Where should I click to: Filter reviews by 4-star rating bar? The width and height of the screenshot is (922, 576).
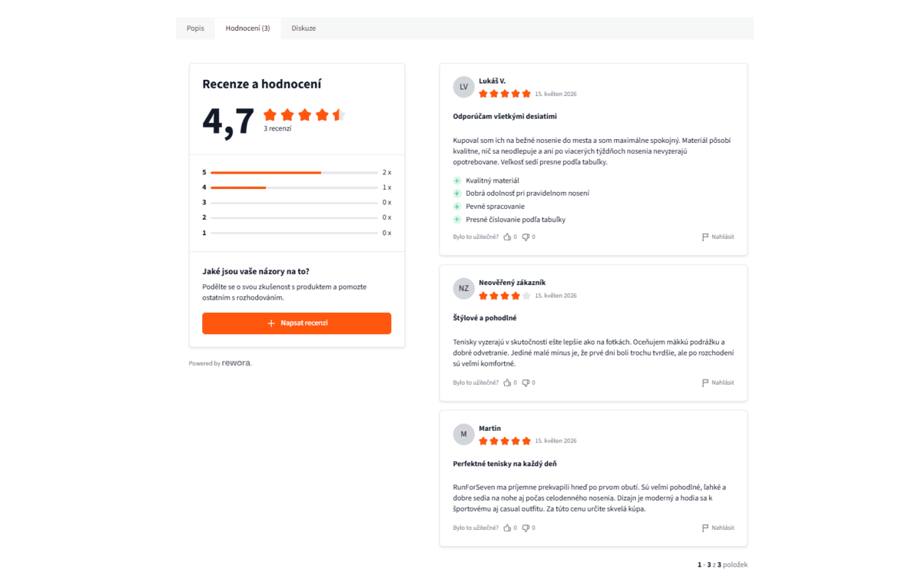point(297,187)
